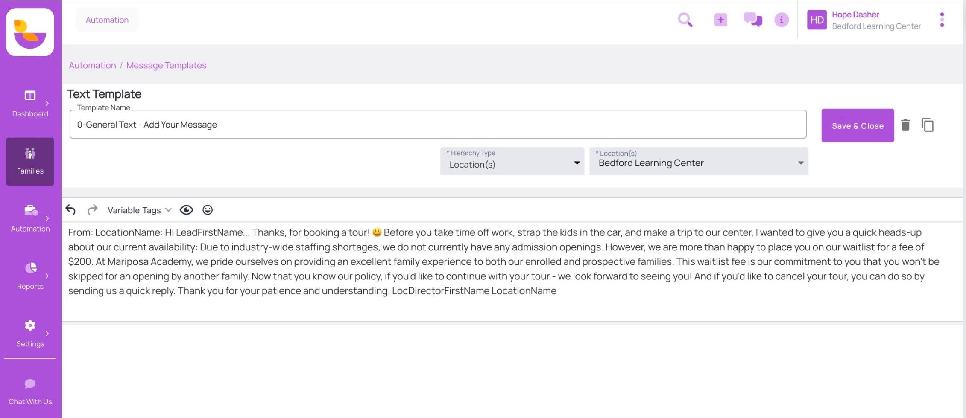
Task: Open Reports in the sidebar
Action: pyautogui.click(x=30, y=276)
